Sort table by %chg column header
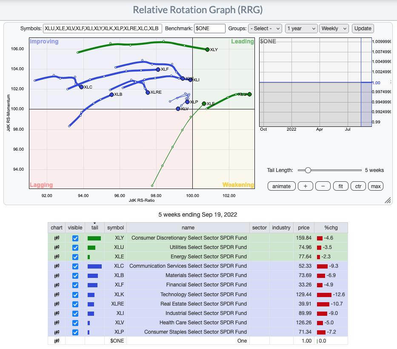397x349 pixels. (x=331, y=228)
